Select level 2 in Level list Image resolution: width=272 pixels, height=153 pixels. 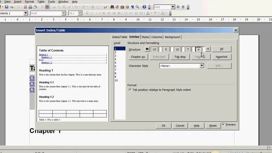119,52
